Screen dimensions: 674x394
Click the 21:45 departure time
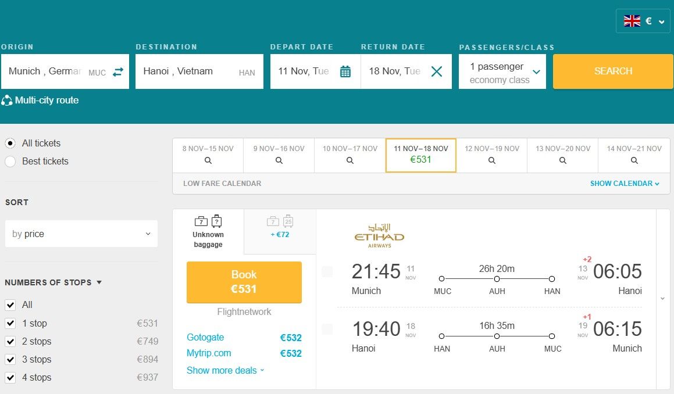[x=376, y=271]
